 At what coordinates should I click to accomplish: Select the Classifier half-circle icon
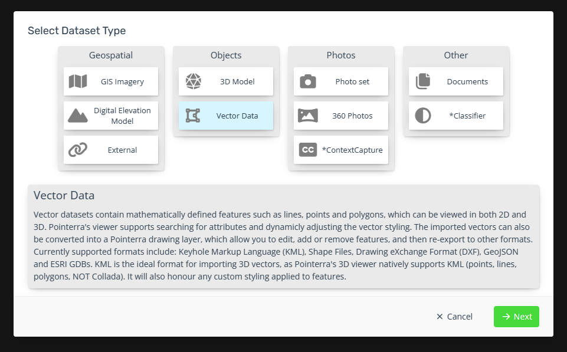[x=422, y=116]
